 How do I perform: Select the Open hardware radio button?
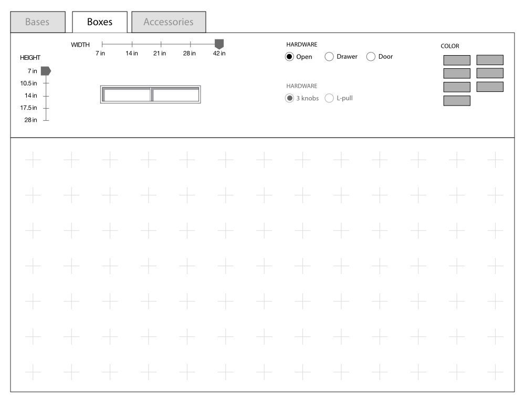click(289, 57)
